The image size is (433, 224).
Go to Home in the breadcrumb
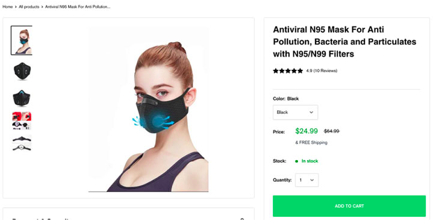click(8, 7)
